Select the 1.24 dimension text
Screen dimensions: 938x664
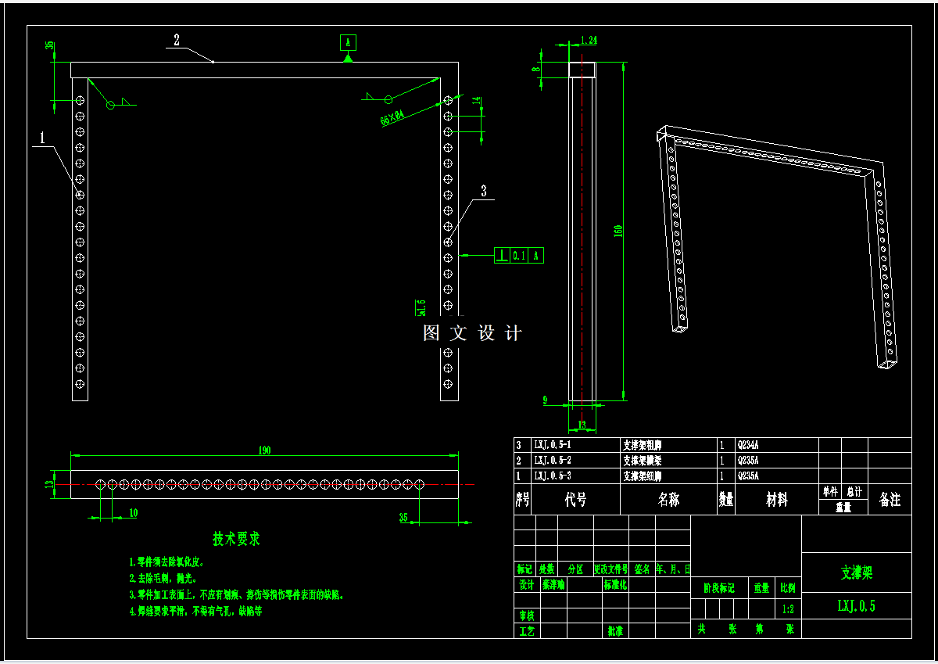589,39
